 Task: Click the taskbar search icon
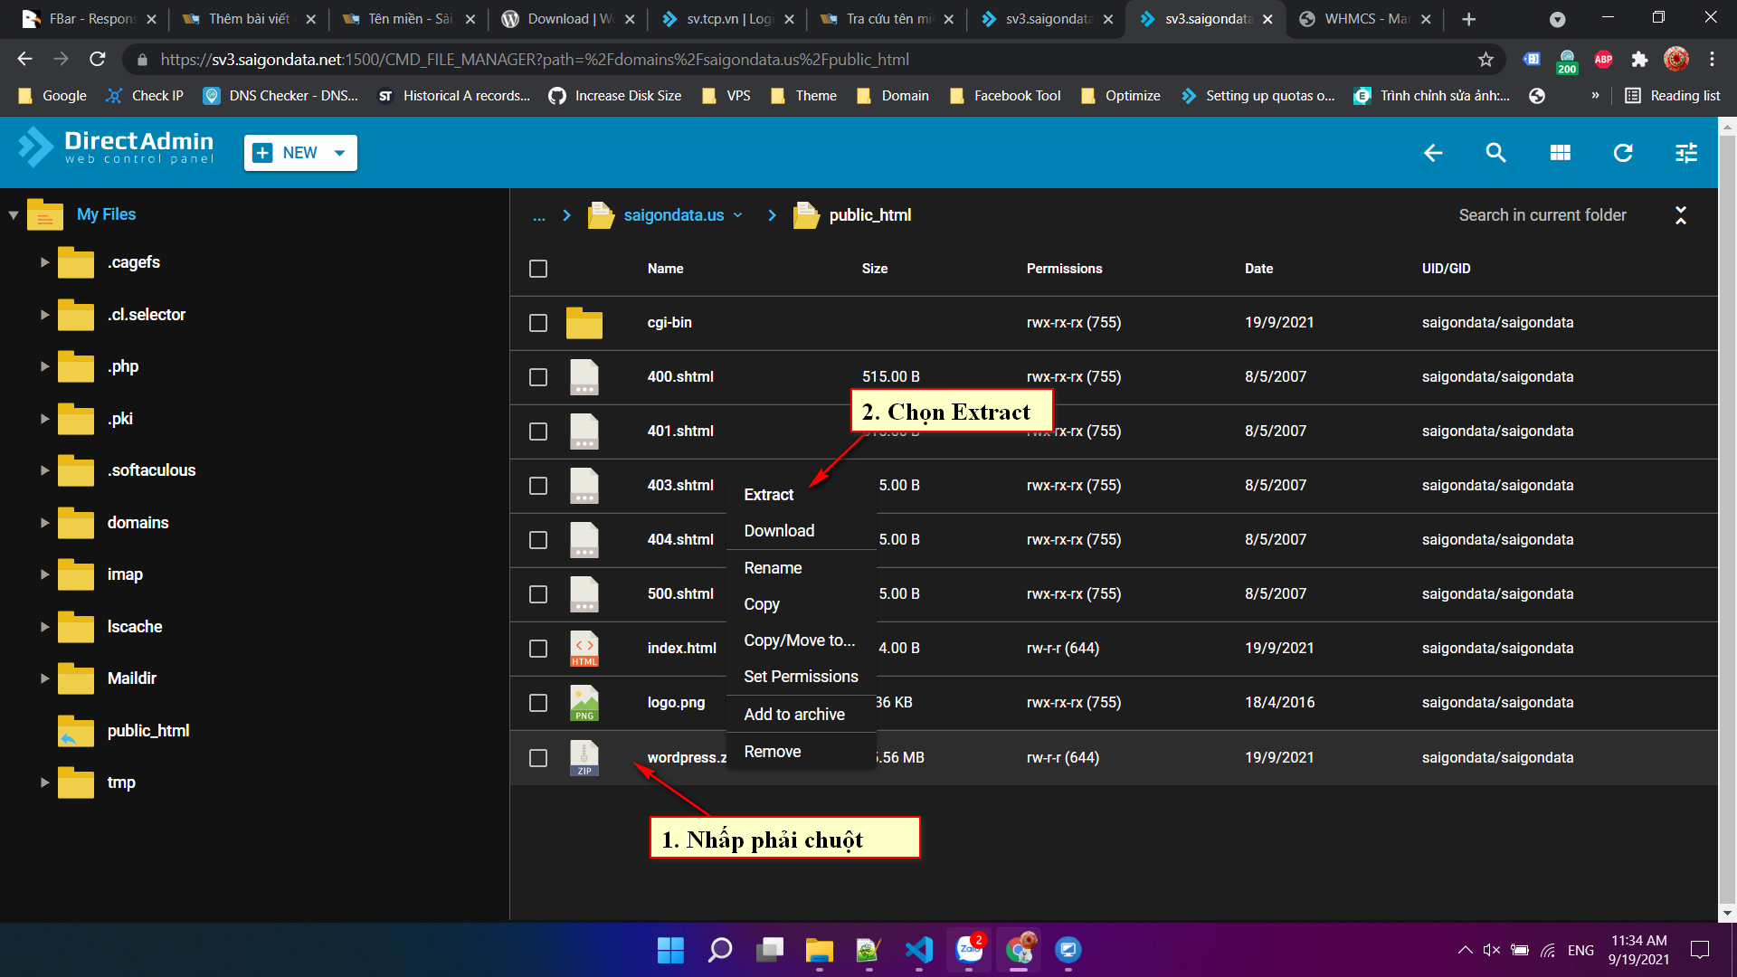click(720, 950)
